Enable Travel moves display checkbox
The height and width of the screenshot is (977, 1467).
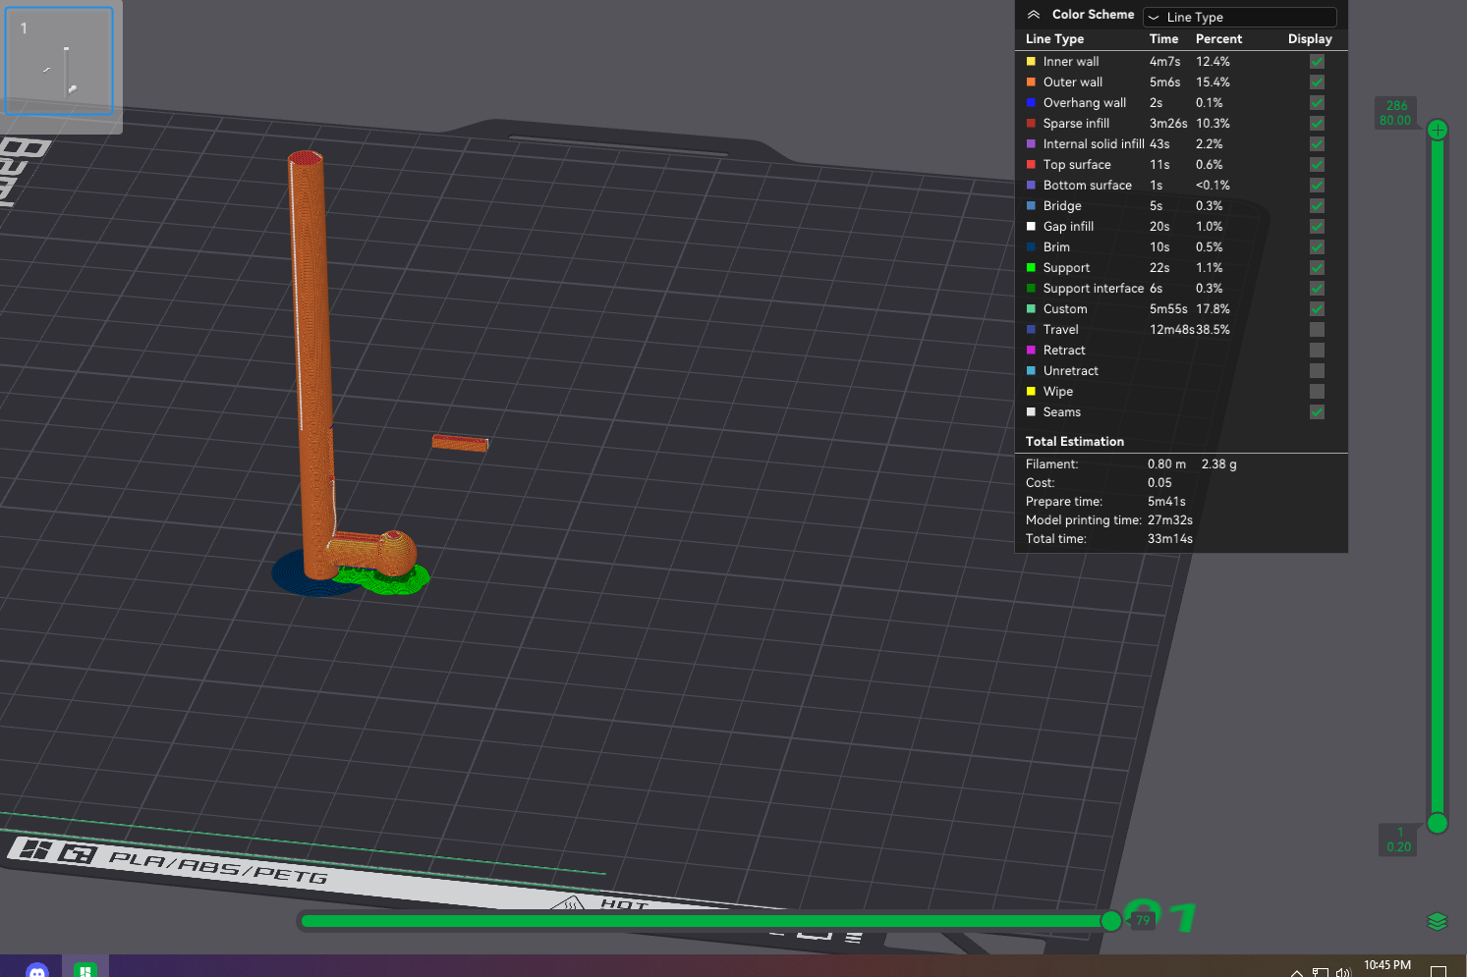(1317, 330)
